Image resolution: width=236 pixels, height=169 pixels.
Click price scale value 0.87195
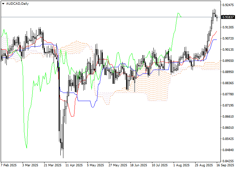coord(228,105)
